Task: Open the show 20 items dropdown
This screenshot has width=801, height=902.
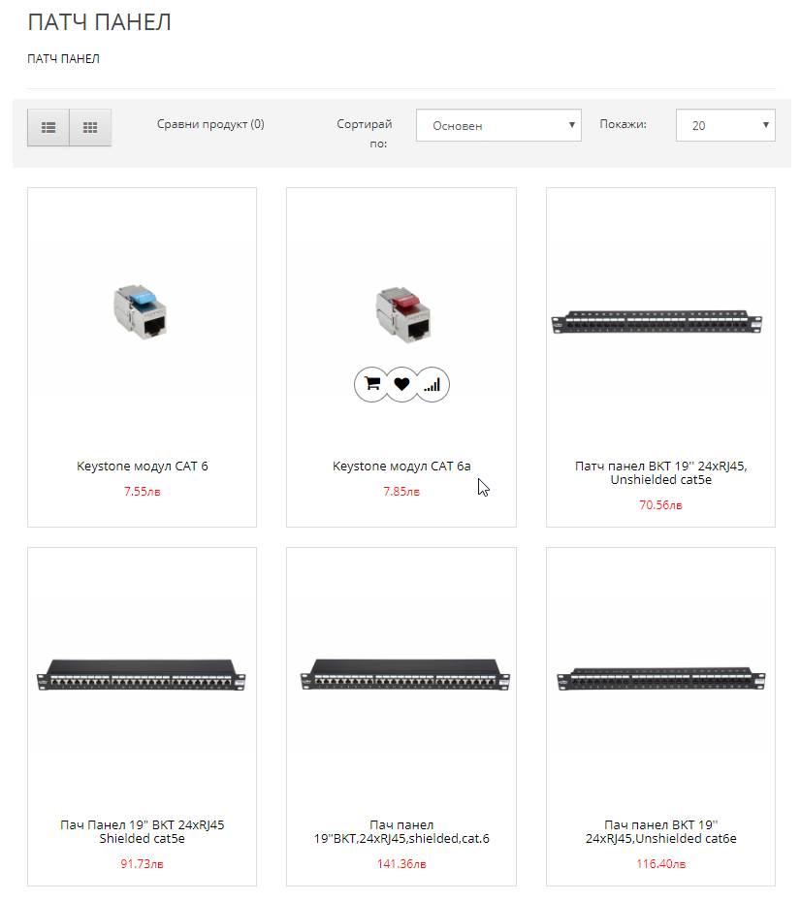Action: [x=725, y=125]
